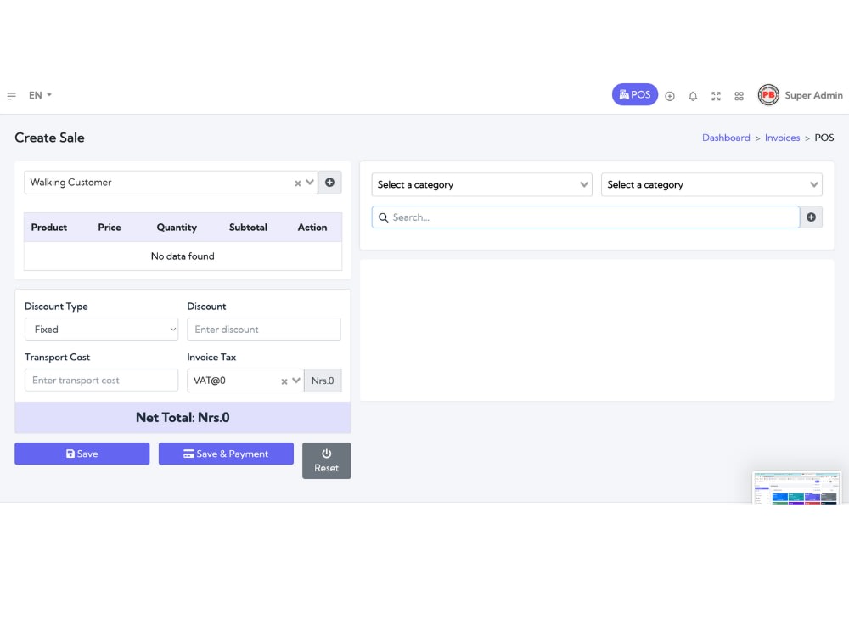849x637 pixels.
Task: Reset the sale form
Action: click(327, 461)
